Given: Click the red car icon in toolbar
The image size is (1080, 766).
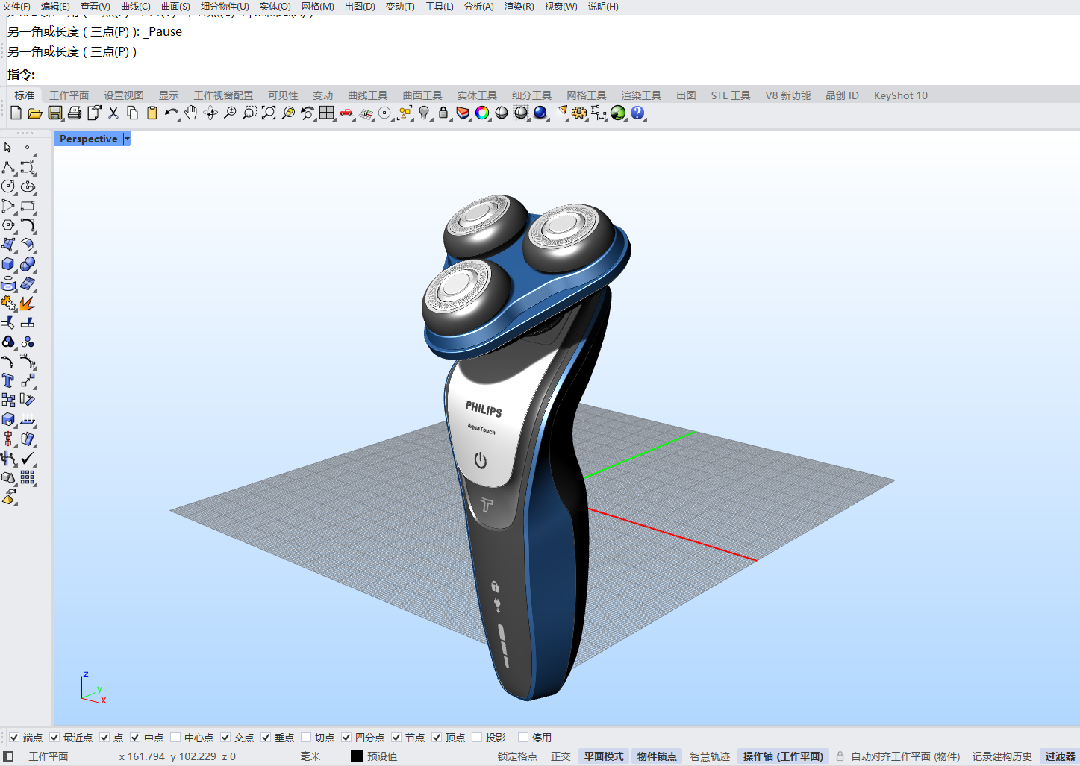Looking at the screenshot, I should (346, 113).
